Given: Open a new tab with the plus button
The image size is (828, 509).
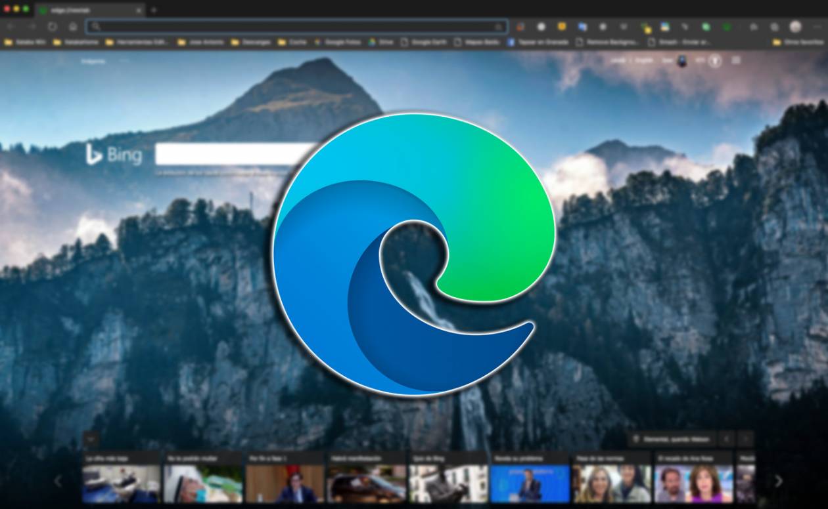Looking at the screenshot, I should tap(154, 10).
